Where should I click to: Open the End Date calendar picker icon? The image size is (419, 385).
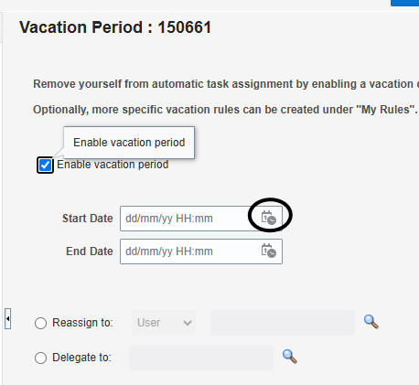pos(269,251)
